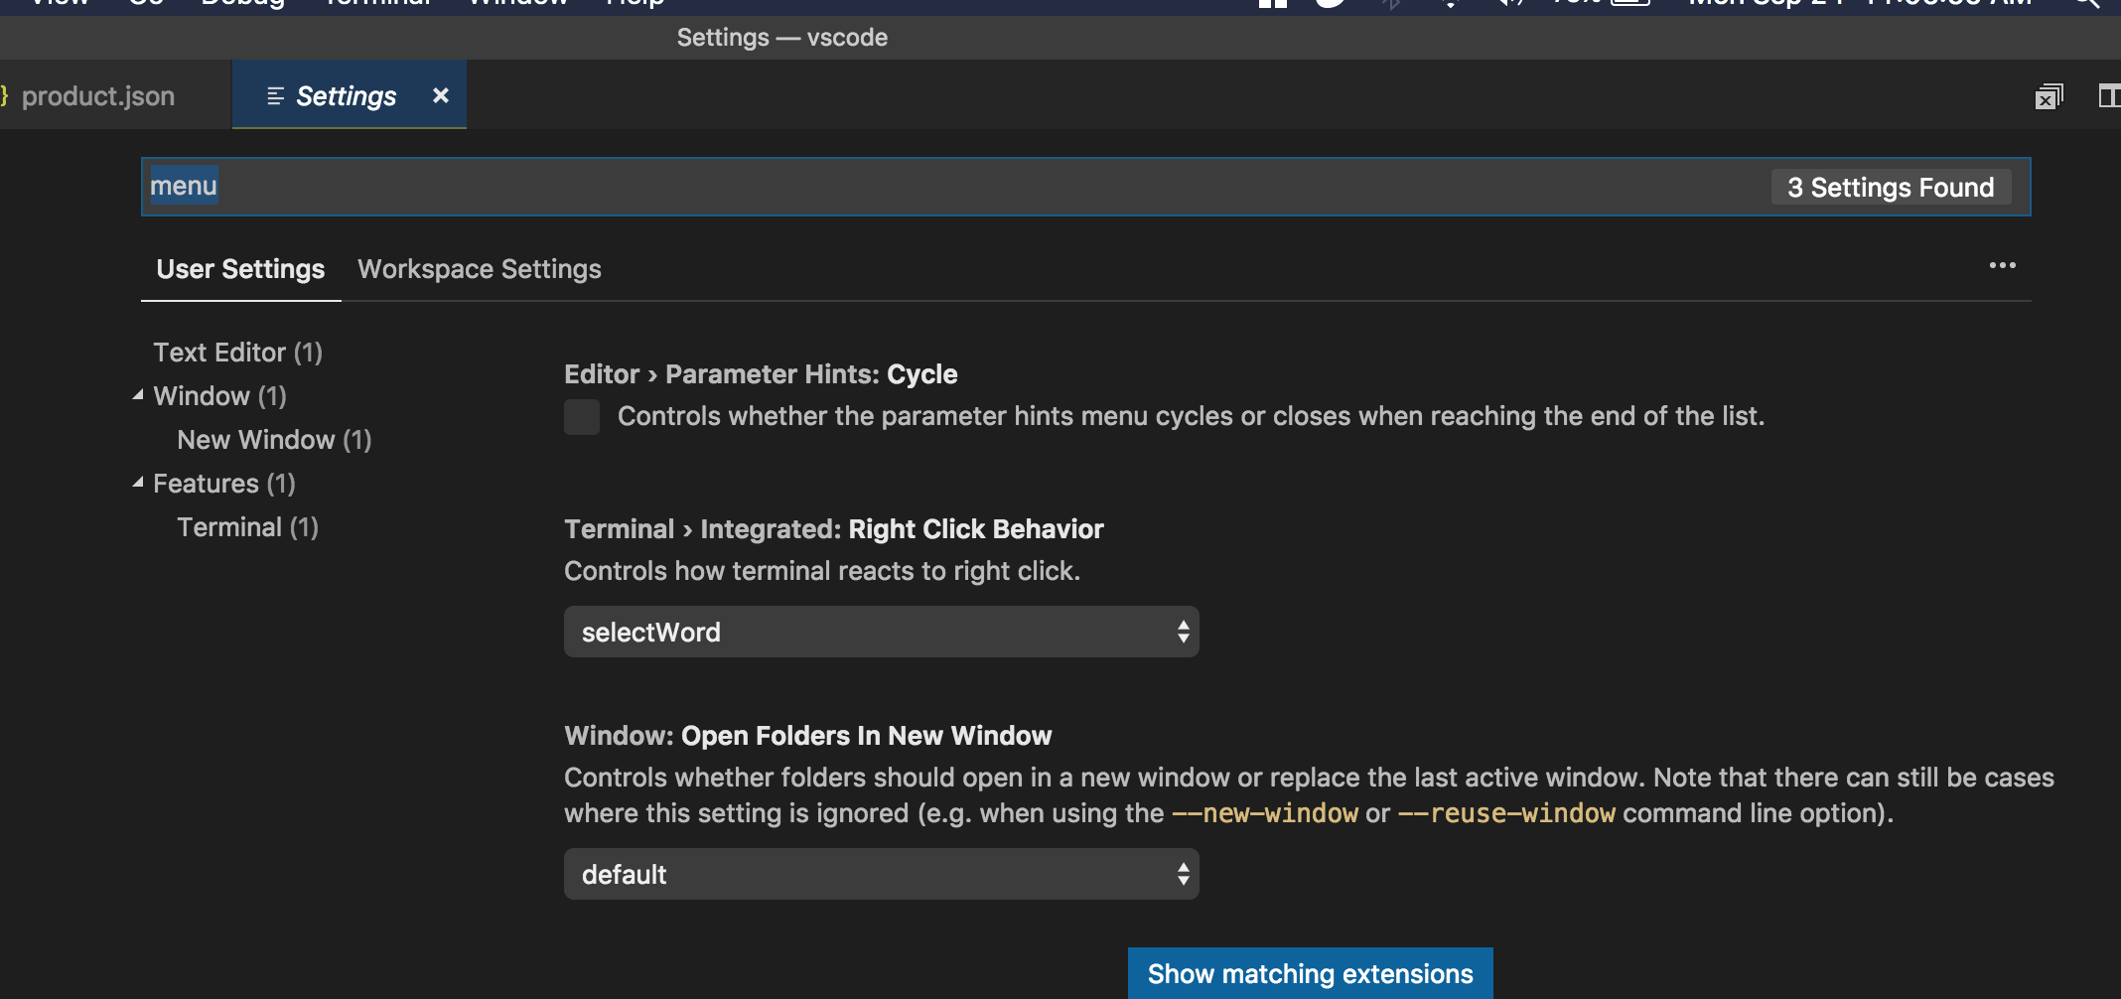This screenshot has height=999, width=2121.
Task: Switch to Workspace Settings tab
Action: tap(480, 269)
